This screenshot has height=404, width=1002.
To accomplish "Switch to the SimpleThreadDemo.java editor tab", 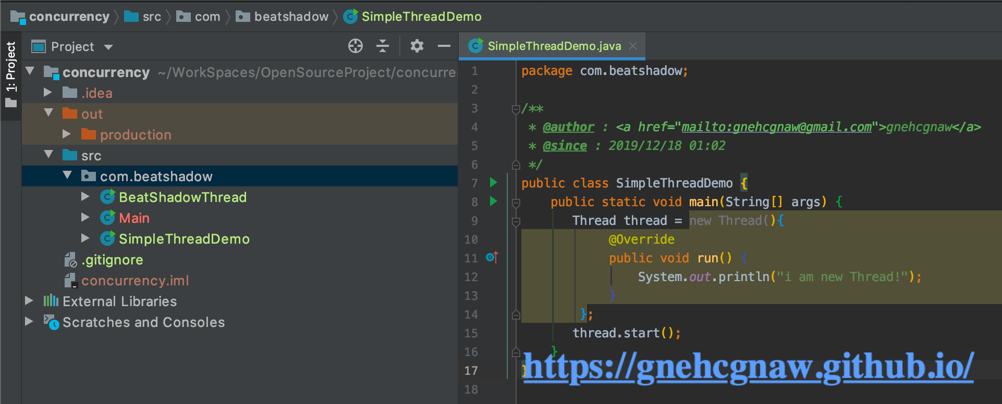I will click(554, 46).
